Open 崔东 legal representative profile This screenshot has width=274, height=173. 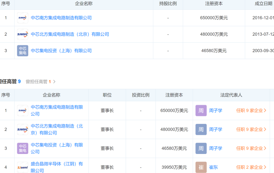pos(213,167)
